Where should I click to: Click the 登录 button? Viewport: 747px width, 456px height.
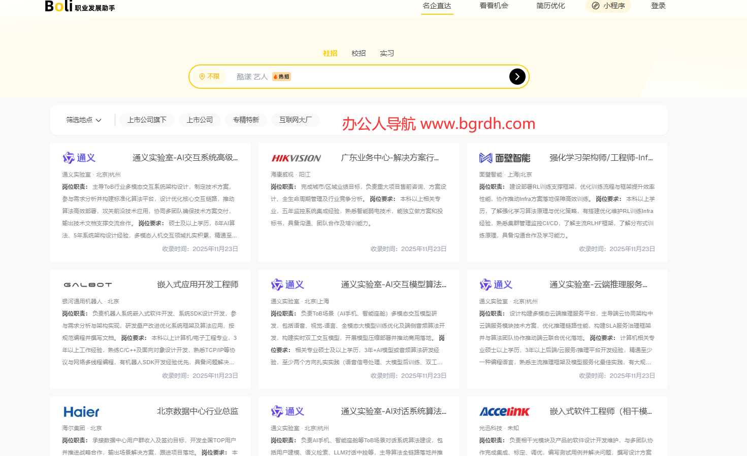point(658,6)
